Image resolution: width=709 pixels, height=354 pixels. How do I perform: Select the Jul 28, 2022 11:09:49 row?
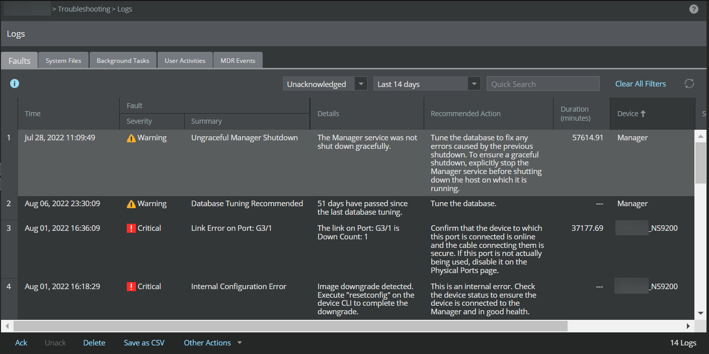(356, 163)
